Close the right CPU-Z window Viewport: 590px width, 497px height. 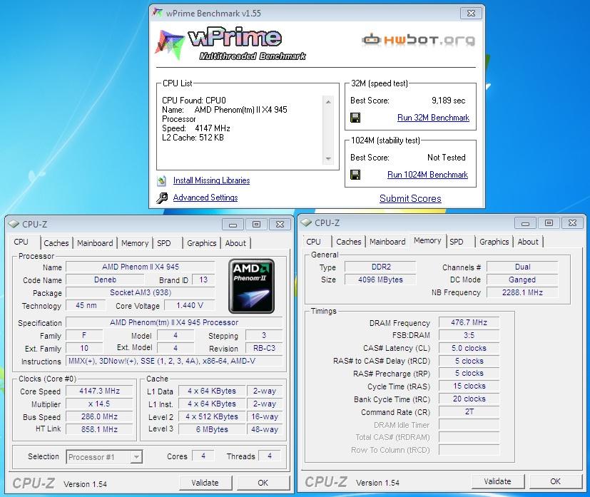coord(572,223)
